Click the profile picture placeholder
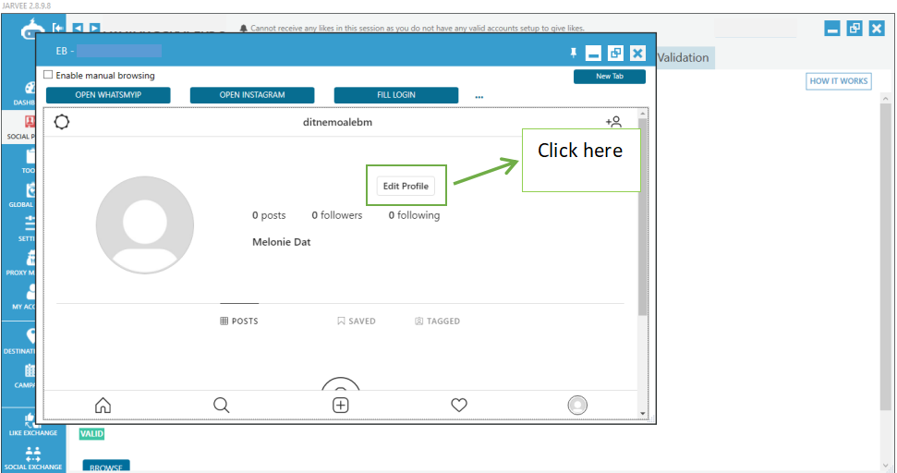The height and width of the screenshot is (473, 897). coord(145,224)
